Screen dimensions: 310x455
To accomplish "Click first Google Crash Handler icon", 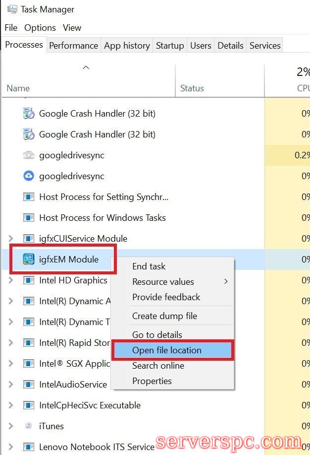I will point(29,113).
